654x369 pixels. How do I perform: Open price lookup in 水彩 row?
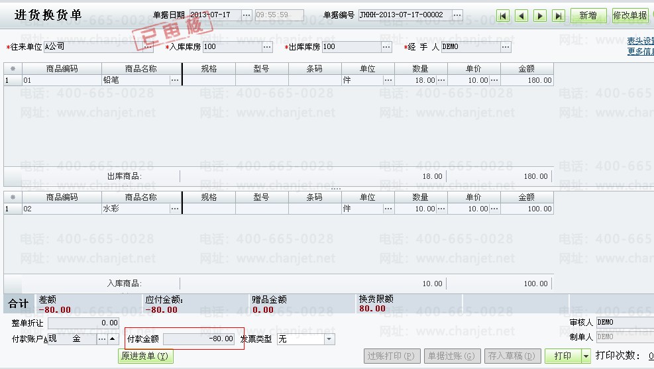pyautogui.click(x=494, y=209)
